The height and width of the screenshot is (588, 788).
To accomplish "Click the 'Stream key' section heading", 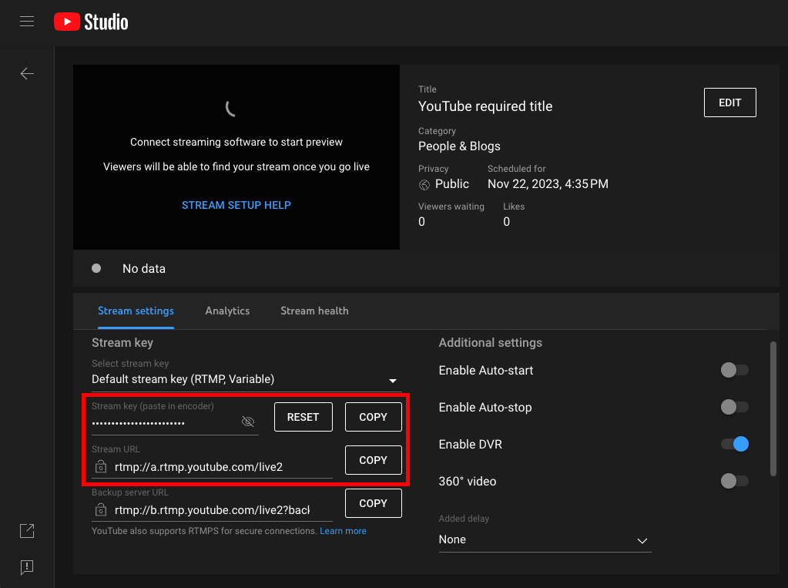I will coord(122,342).
